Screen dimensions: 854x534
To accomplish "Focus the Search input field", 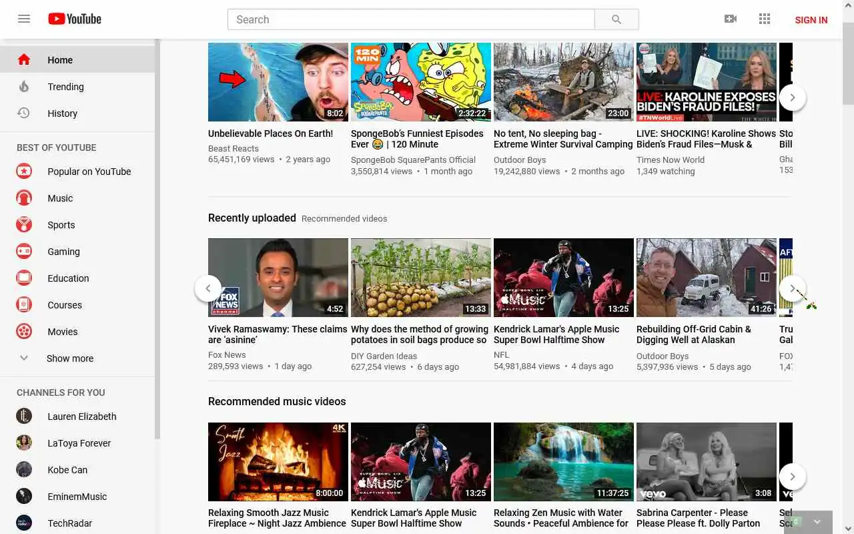I will coord(411,19).
